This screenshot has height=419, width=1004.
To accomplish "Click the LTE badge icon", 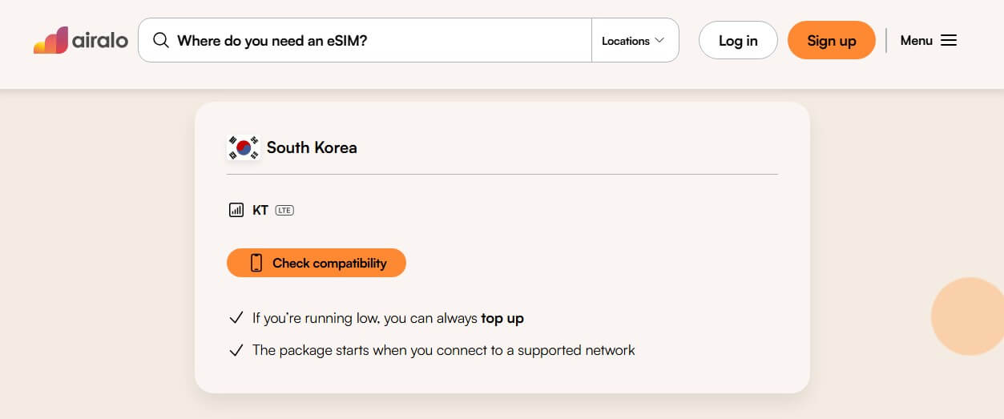I will coord(284,210).
